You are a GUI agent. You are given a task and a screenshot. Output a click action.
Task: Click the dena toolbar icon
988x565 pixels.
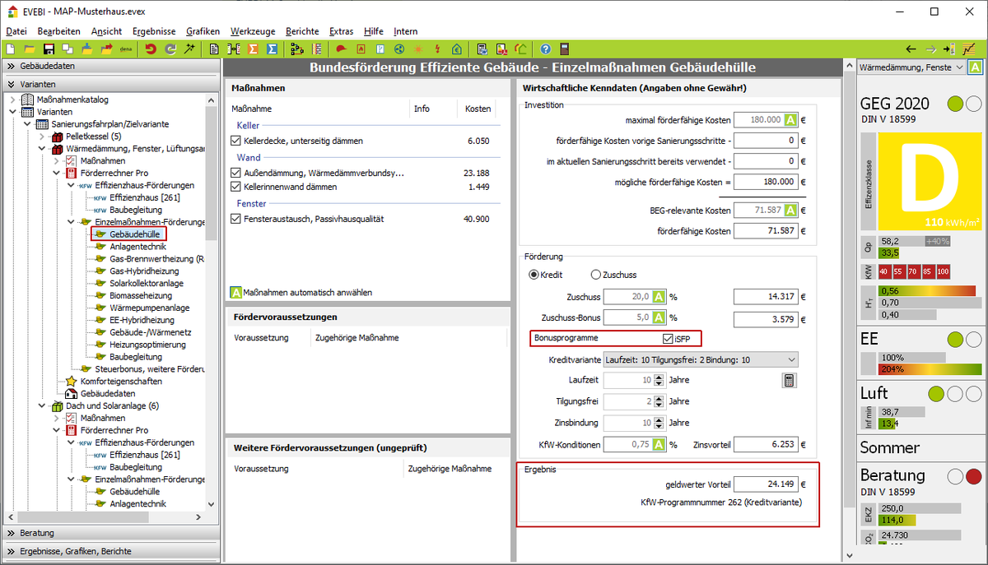[126, 49]
